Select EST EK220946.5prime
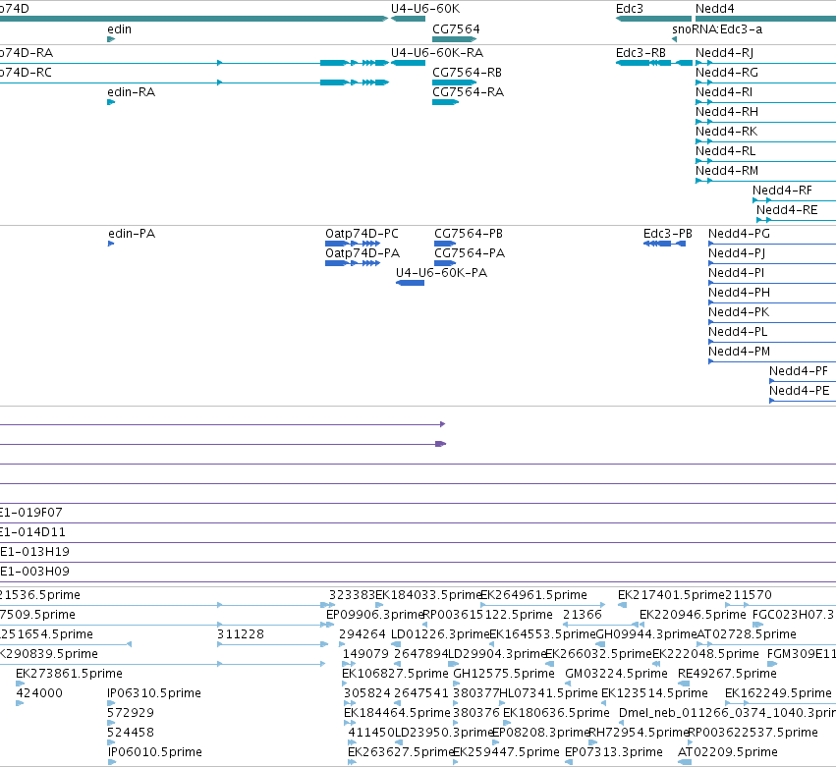Screen dimensions: 836x767 (693, 615)
